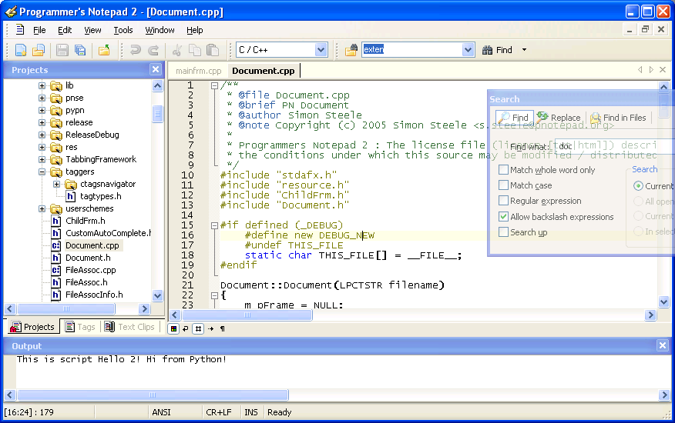Image resolution: width=675 pixels, height=423 pixels.
Task: Switch to the Tags panel tab
Action: [x=80, y=327]
